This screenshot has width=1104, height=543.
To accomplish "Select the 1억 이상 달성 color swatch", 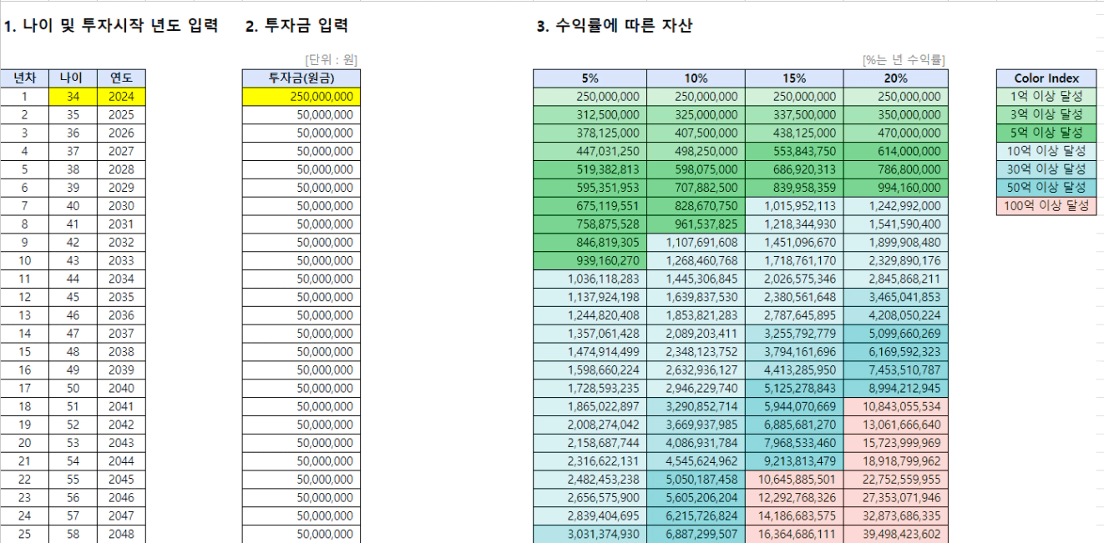I will click(1046, 96).
